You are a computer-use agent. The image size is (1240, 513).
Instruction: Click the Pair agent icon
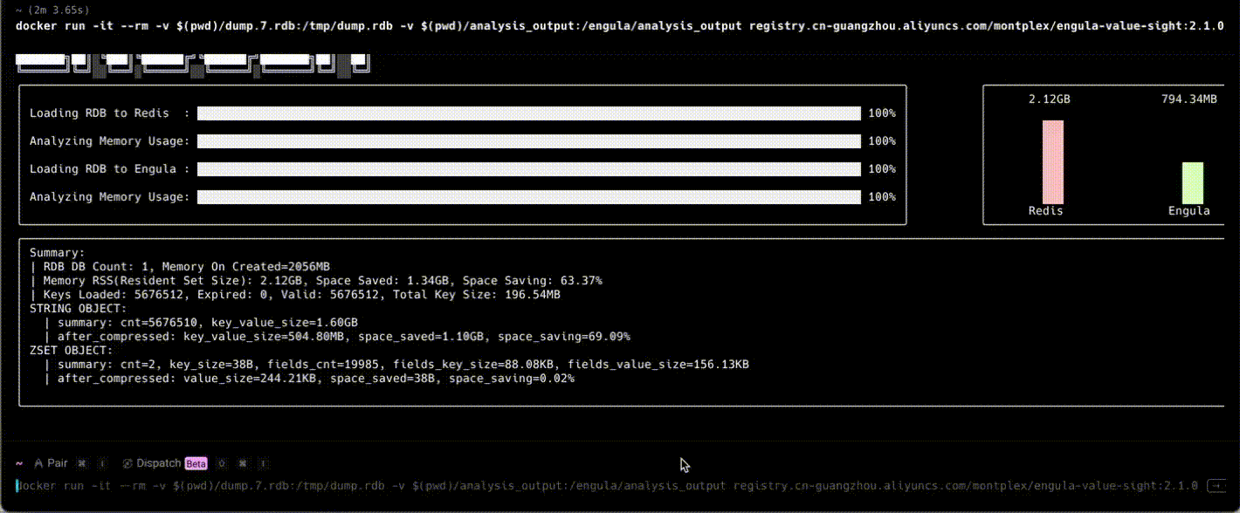point(38,463)
